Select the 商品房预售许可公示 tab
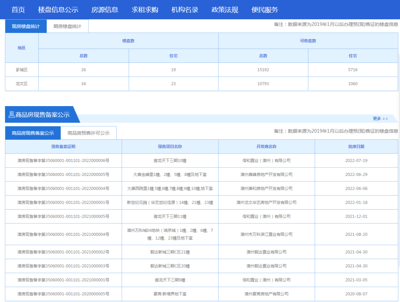Viewport: 400px width, 302px height. point(89,133)
